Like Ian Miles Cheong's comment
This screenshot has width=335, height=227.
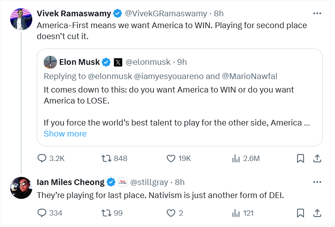171,213
